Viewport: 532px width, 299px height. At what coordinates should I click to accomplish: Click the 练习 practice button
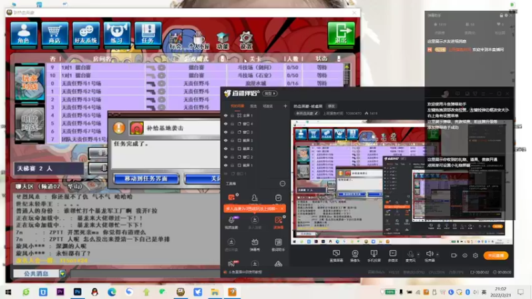pyautogui.click(x=117, y=34)
